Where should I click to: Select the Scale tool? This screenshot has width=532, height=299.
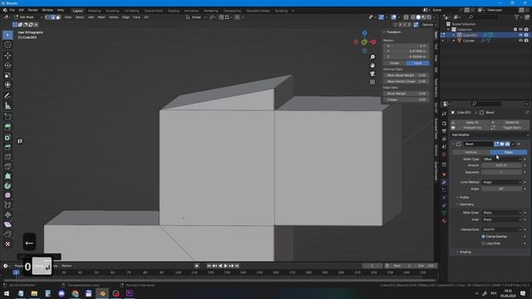pyautogui.click(x=7, y=75)
